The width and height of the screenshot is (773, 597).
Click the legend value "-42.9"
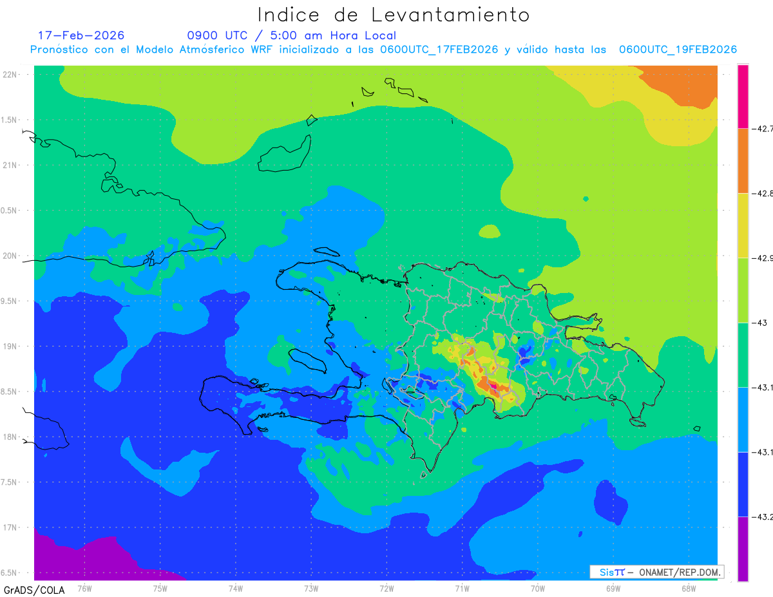pos(763,258)
